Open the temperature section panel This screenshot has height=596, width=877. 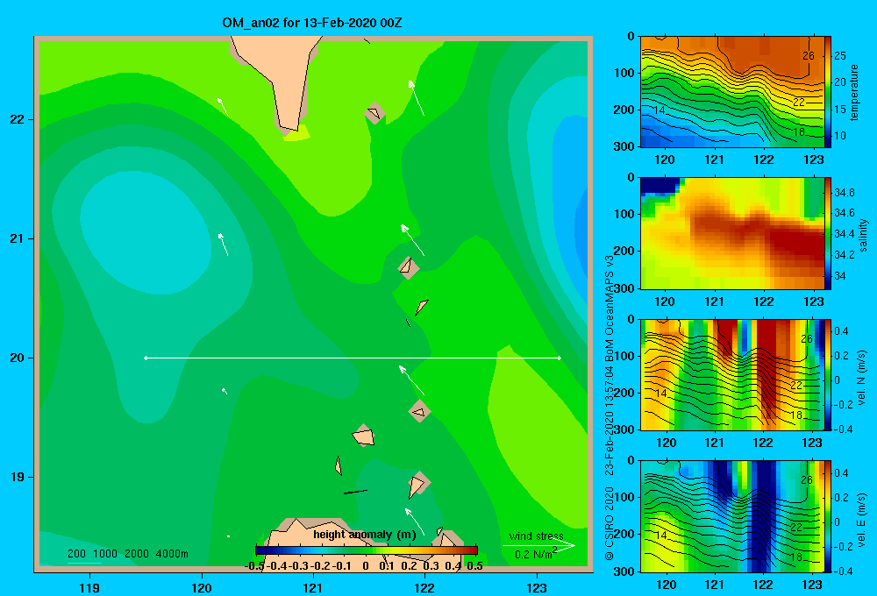(x=732, y=92)
